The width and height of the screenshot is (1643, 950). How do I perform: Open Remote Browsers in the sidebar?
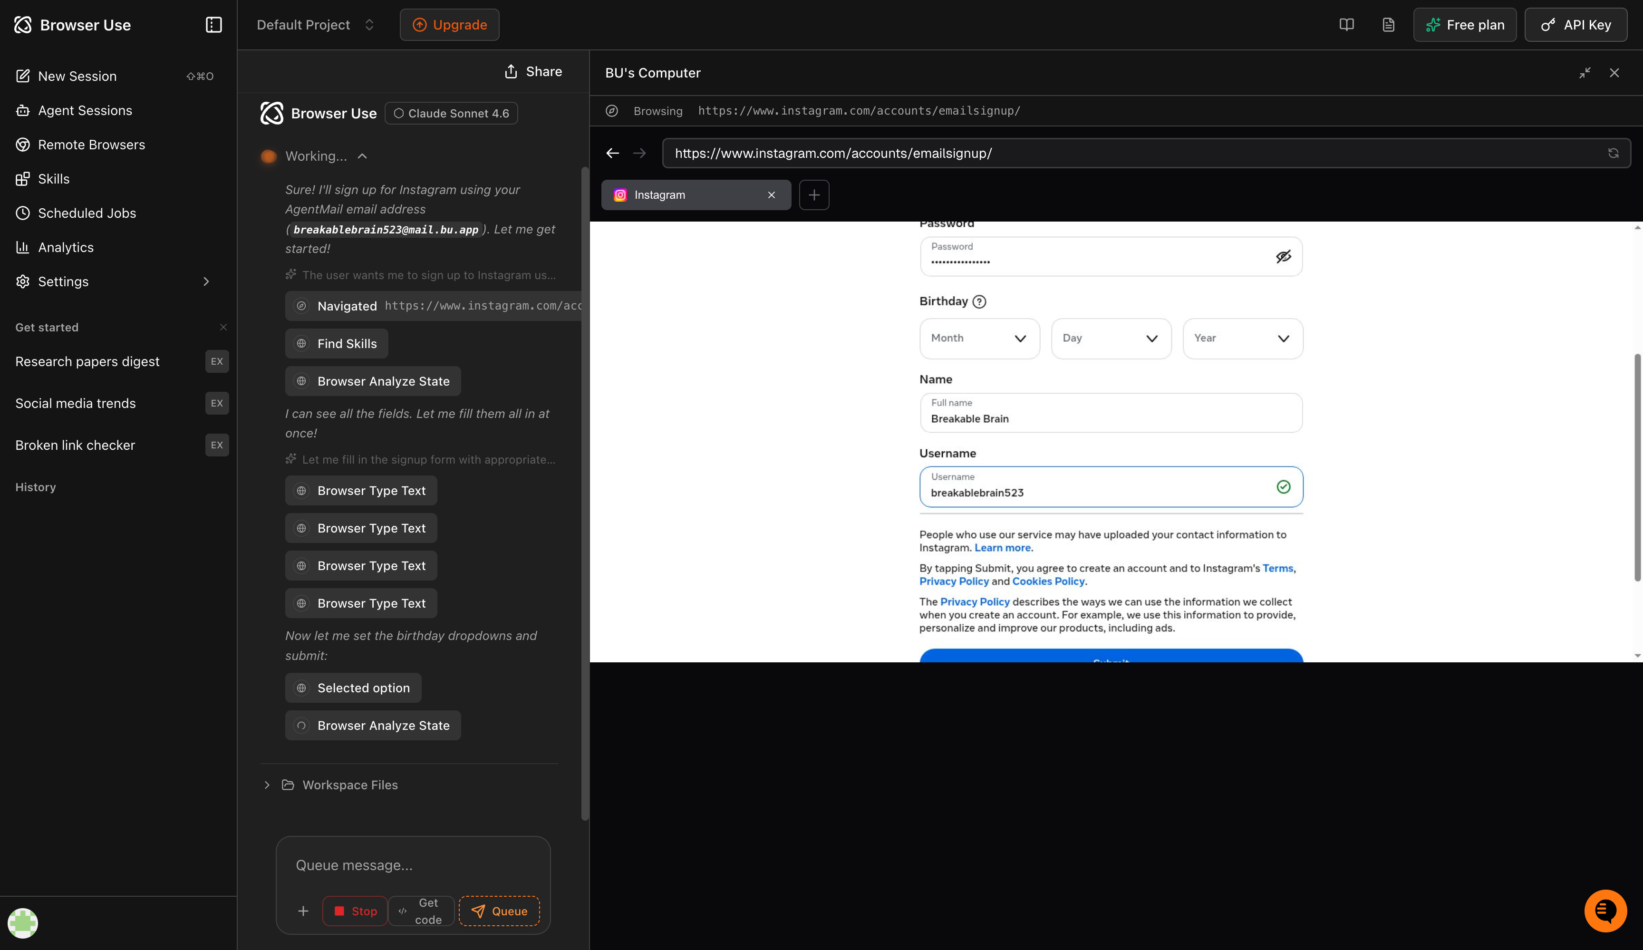point(91,144)
